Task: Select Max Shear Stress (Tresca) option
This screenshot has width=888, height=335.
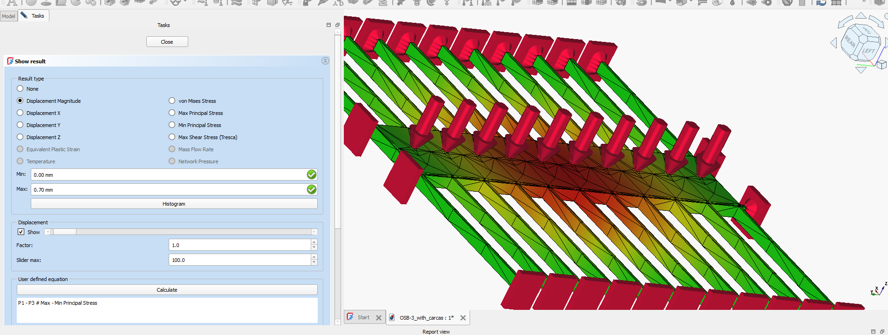Action: tap(172, 137)
